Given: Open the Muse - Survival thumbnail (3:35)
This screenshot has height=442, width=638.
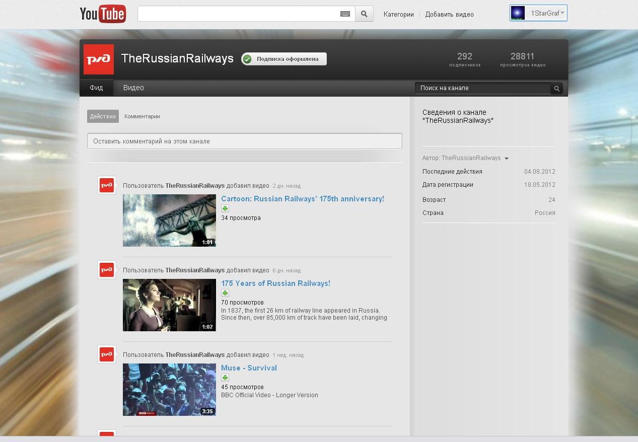Looking at the screenshot, I should tap(169, 390).
